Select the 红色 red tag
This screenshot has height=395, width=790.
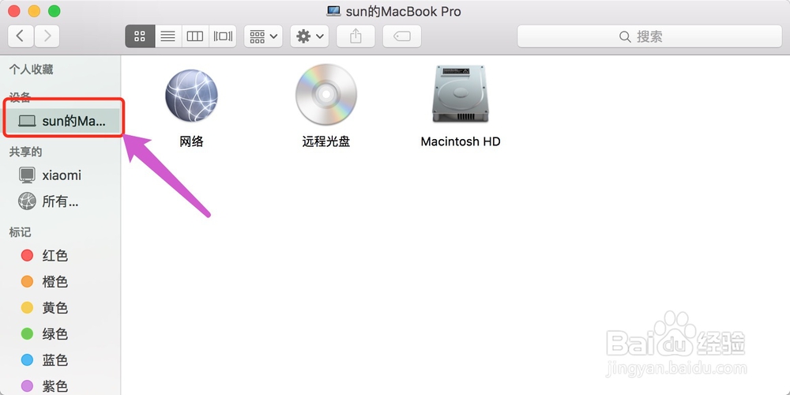[x=61, y=255]
